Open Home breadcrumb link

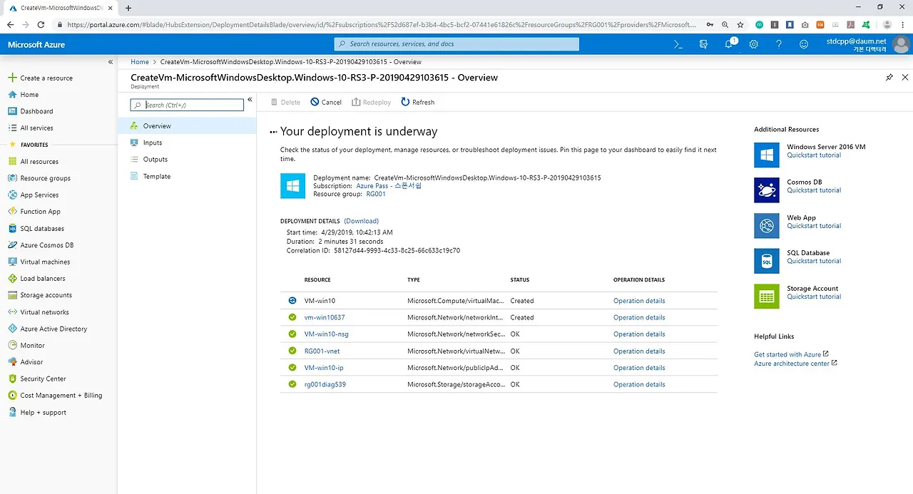click(x=140, y=62)
